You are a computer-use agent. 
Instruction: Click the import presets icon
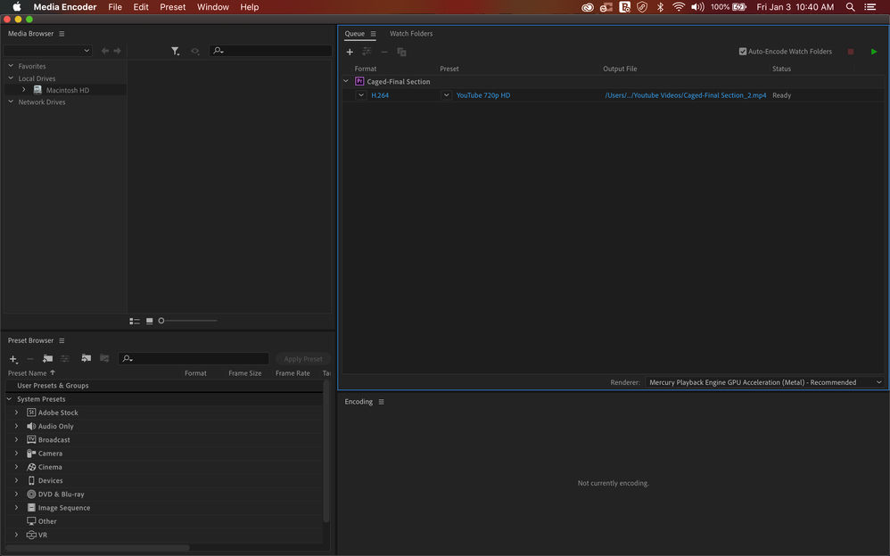pos(86,359)
